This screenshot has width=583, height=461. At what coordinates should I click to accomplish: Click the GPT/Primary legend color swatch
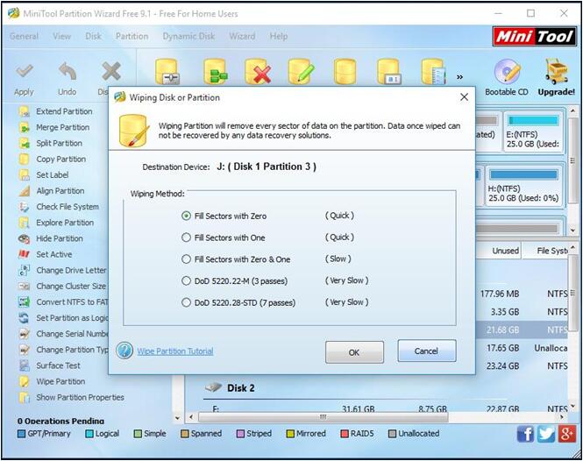22,434
